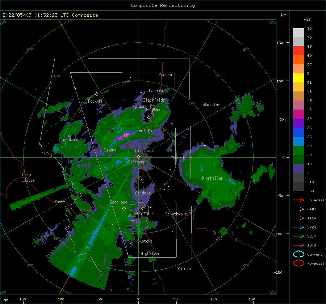Click the Drumheller town label
The image size is (326, 304).
[212, 178]
